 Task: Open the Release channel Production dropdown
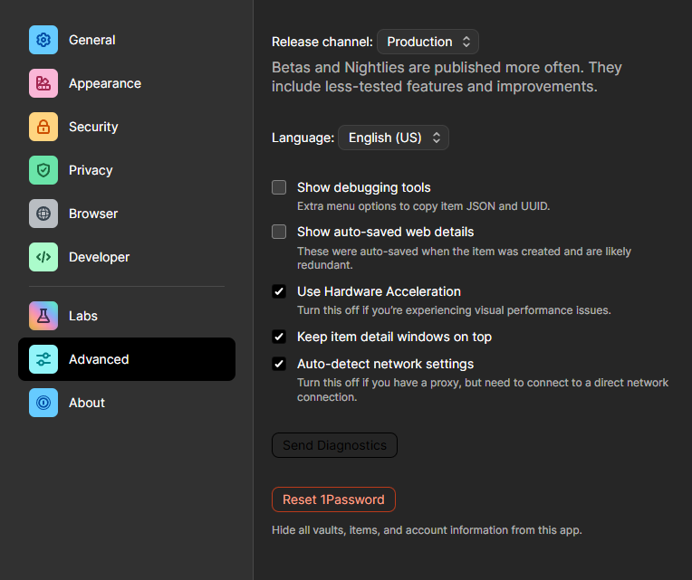428,42
